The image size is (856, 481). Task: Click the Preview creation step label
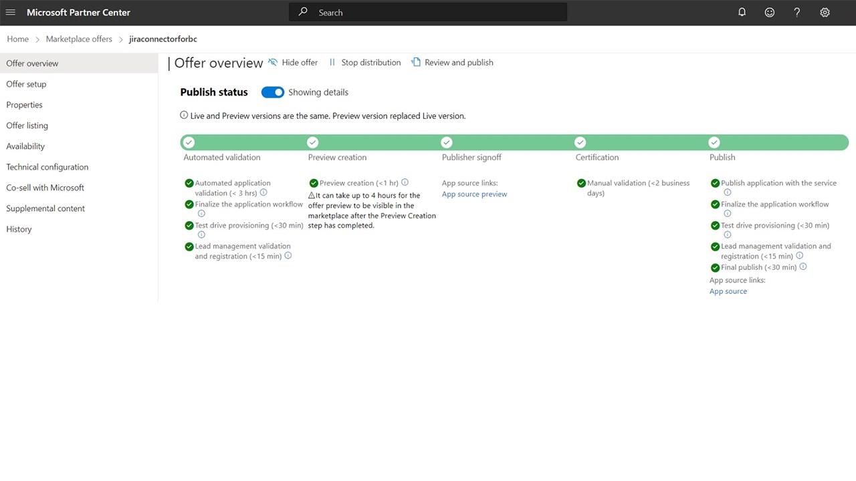click(x=337, y=158)
